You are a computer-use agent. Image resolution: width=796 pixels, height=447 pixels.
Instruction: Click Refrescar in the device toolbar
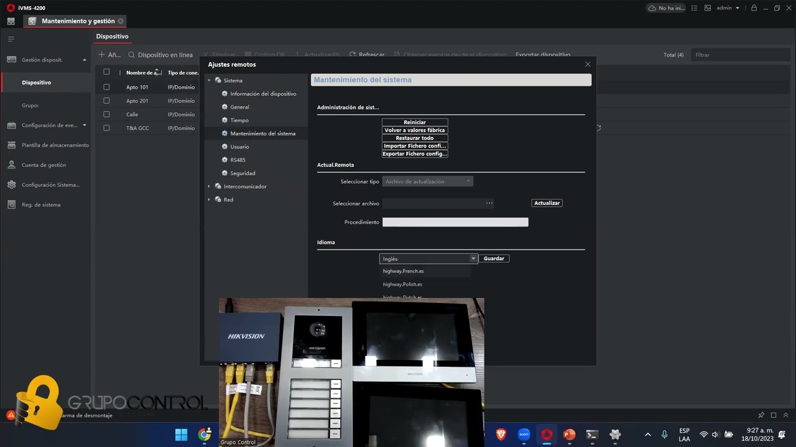[367, 55]
